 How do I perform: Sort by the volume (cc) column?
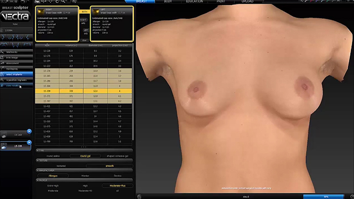pyautogui.click(x=71, y=45)
